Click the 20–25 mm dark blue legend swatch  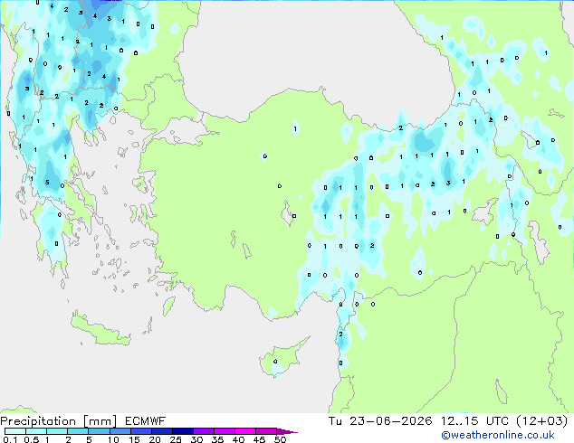tap(161, 431)
